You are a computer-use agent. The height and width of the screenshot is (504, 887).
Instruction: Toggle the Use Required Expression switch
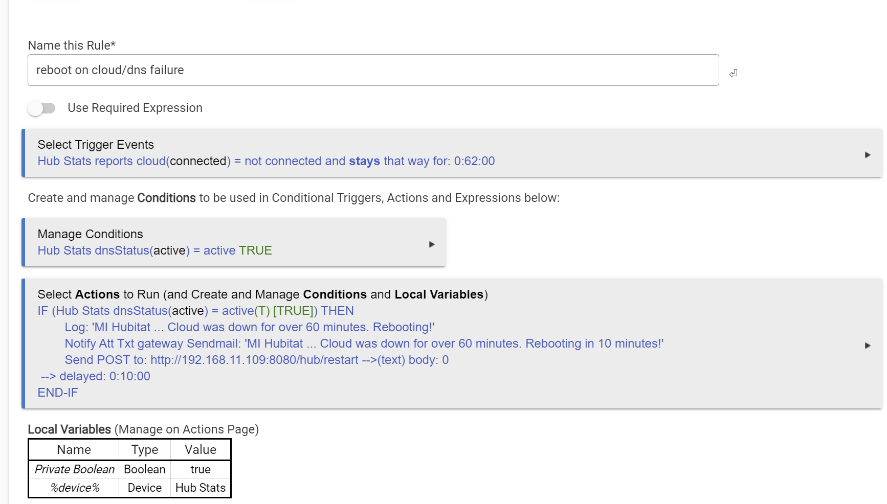tap(42, 108)
